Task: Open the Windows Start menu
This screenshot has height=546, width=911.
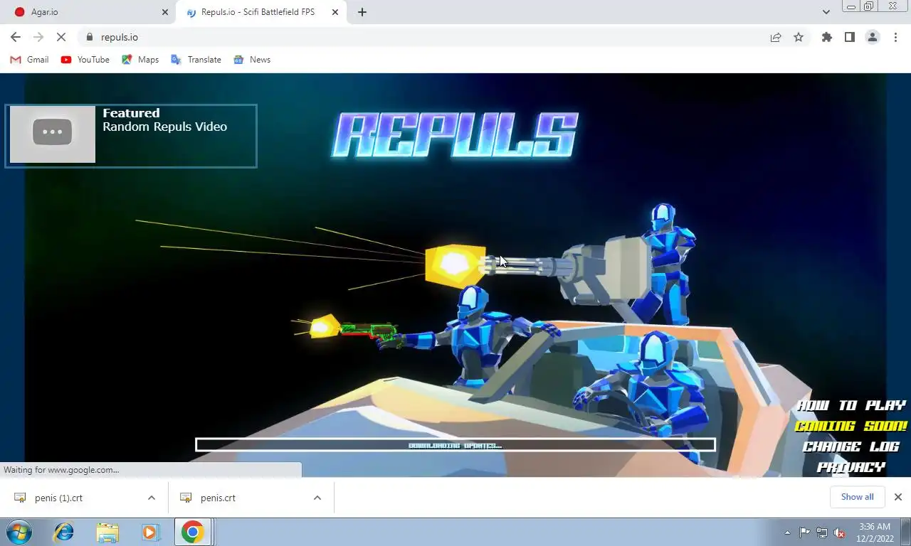Action: (x=19, y=532)
